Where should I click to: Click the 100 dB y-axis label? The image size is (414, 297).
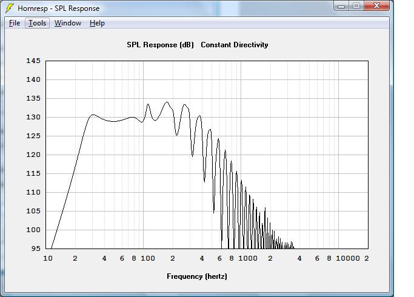click(33, 230)
